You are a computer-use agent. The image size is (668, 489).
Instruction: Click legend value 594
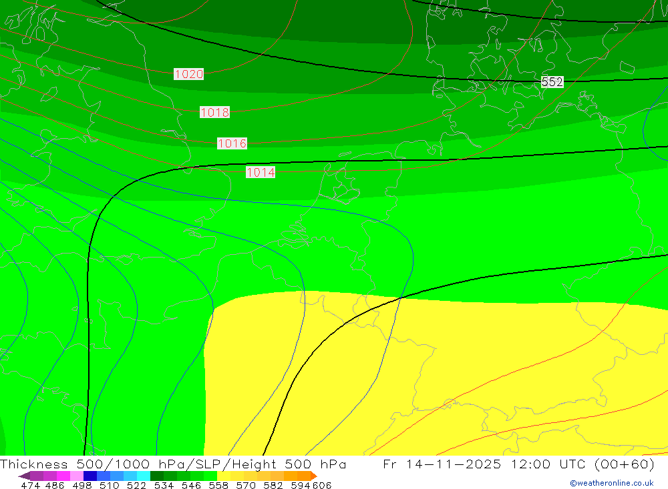click(x=301, y=485)
